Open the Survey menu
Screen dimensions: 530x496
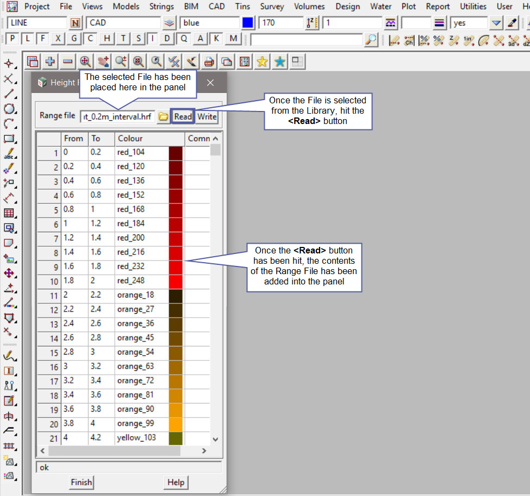pos(272,7)
